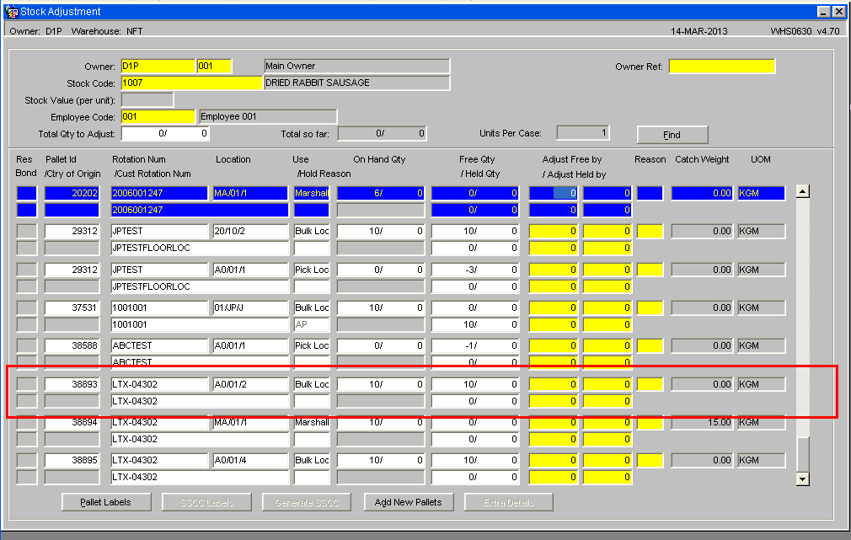This screenshot has height=540, width=851.
Task: Click Adjust Free by field for pallet 38893
Action: coord(553,384)
